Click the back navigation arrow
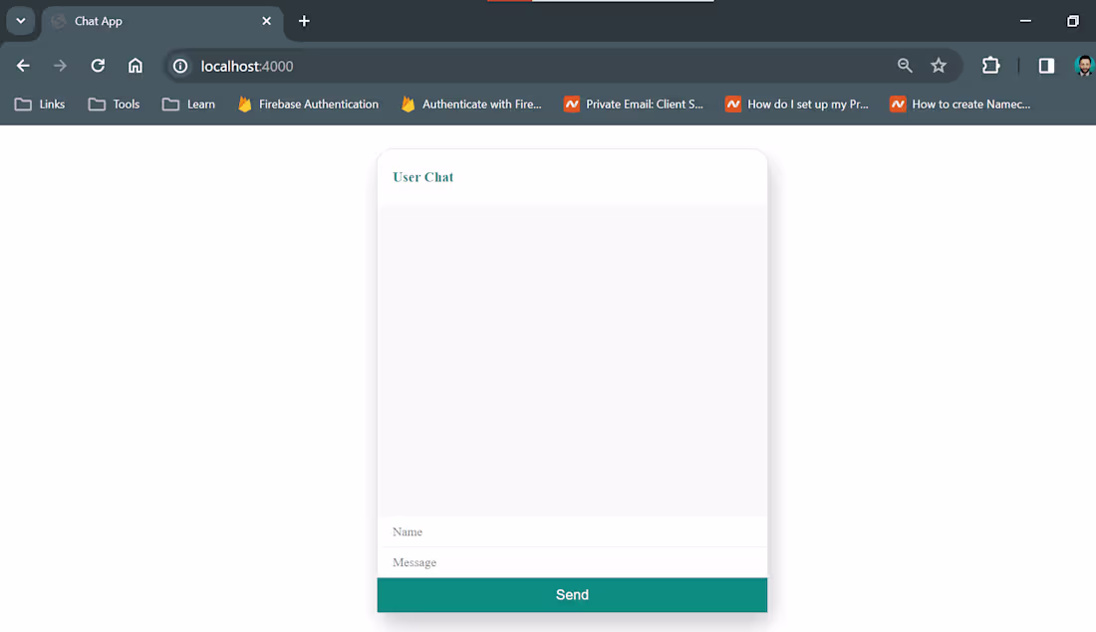The width and height of the screenshot is (1096, 632). [x=22, y=66]
